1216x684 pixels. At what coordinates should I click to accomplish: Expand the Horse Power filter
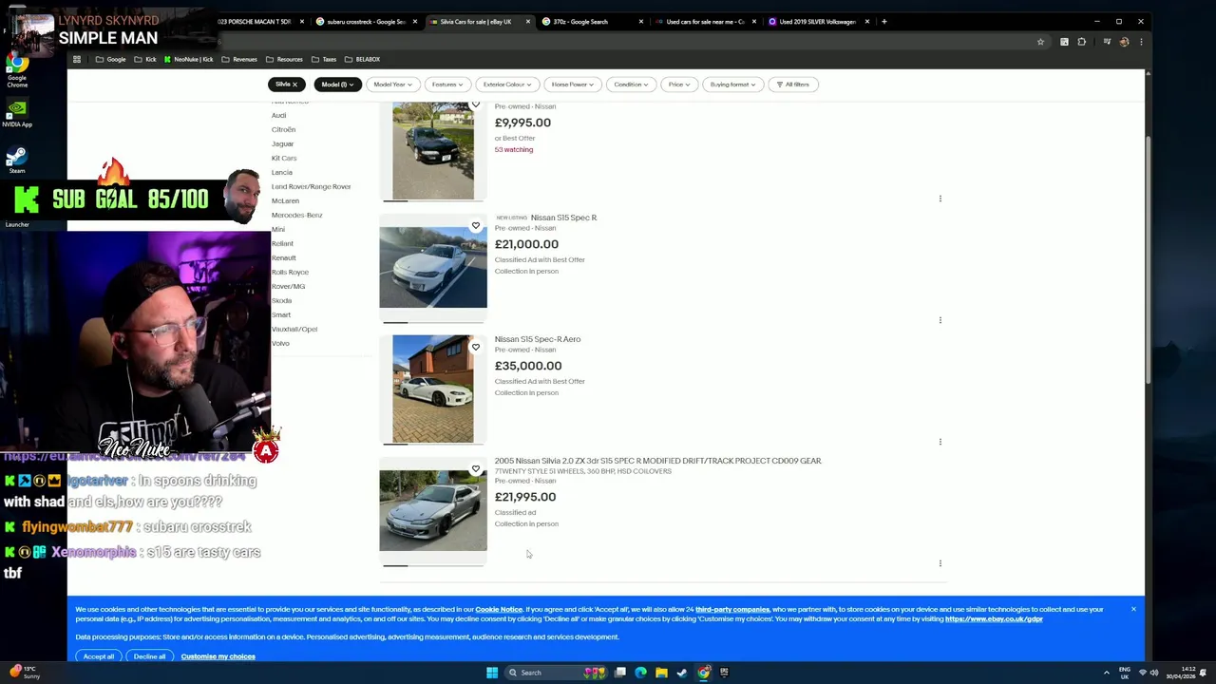(x=573, y=85)
